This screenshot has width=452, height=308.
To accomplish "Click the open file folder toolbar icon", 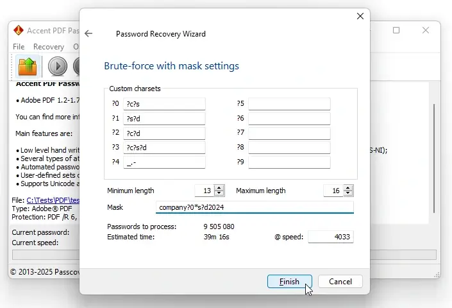I will [28, 66].
